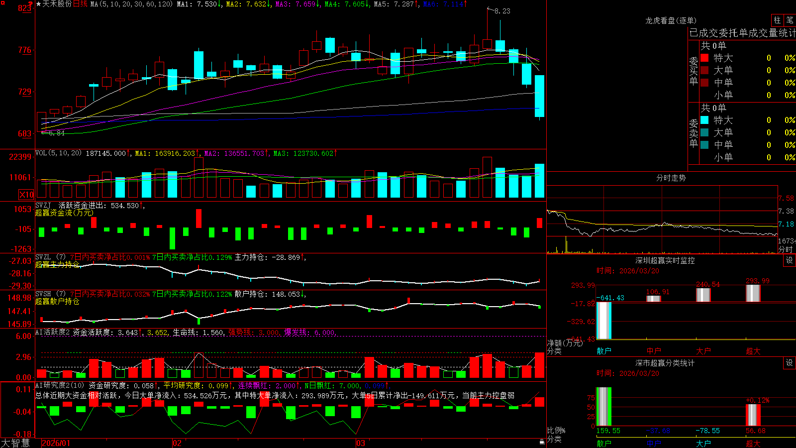Select the AI活跃度2 indicator label

53,332
